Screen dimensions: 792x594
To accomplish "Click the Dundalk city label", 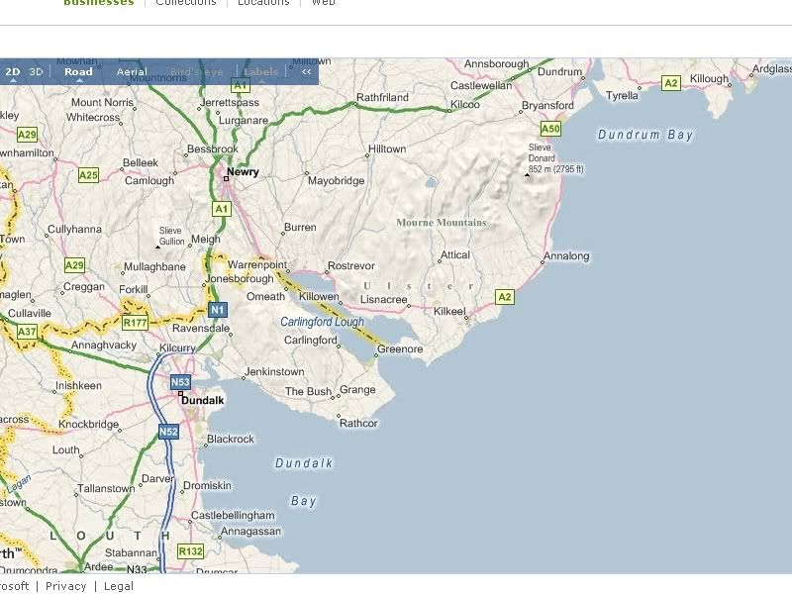I will point(203,400).
